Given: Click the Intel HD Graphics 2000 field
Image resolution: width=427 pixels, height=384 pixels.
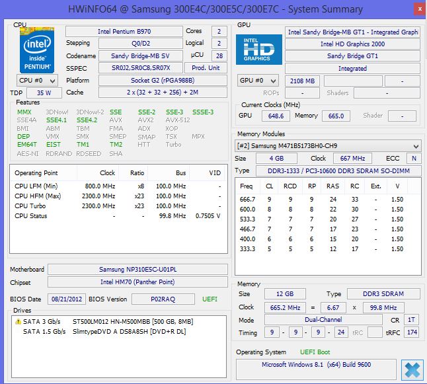Looking at the screenshot, I should coord(352,44).
